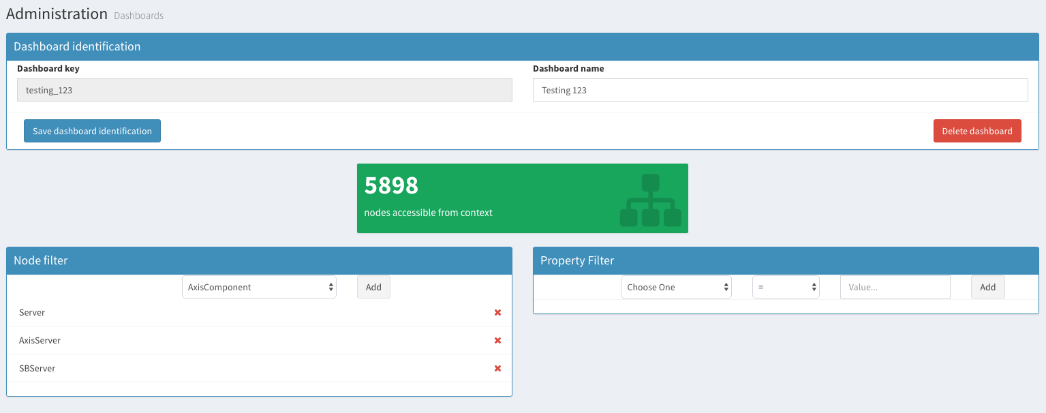The height and width of the screenshot is (413, 1046).
Task: Click the 5898 node count
Action: (391, 185)
